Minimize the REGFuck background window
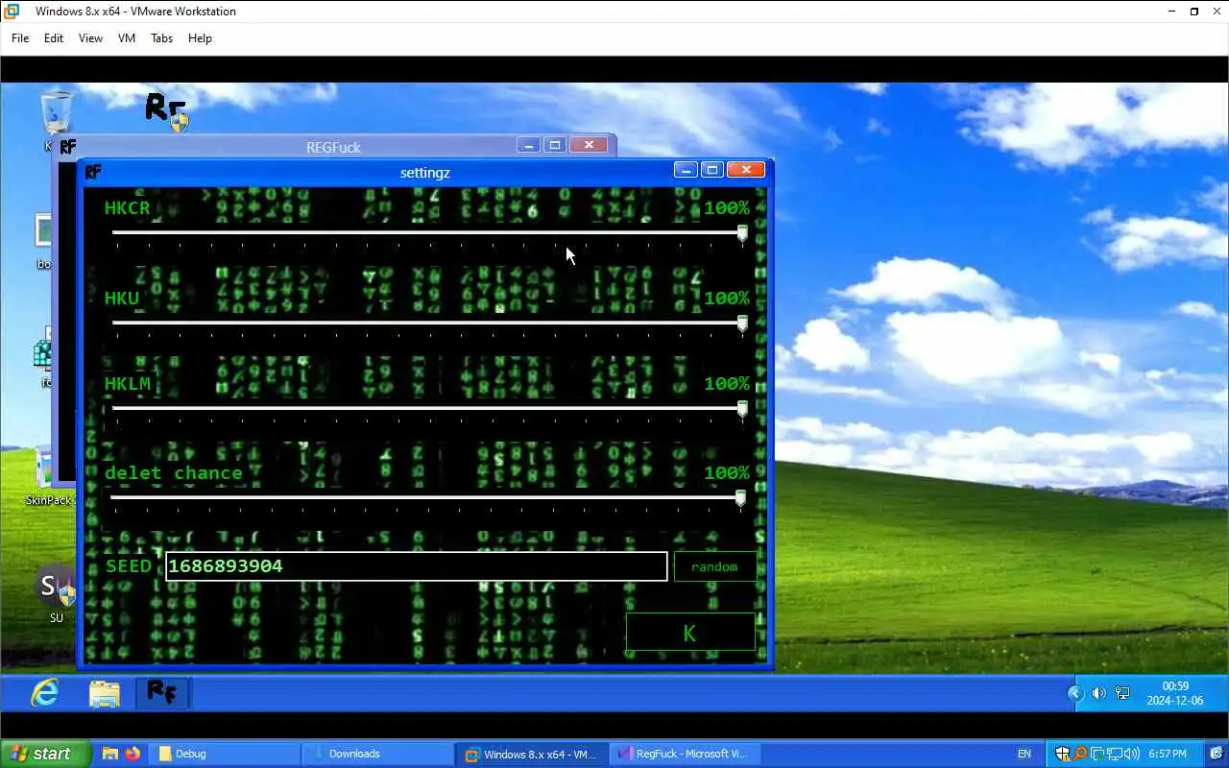Image resolution: width=1229 pixels, height=768 pixels. coord(528,145)
